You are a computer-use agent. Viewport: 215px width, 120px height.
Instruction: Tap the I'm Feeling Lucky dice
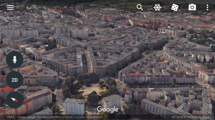(x=175, y=7)
